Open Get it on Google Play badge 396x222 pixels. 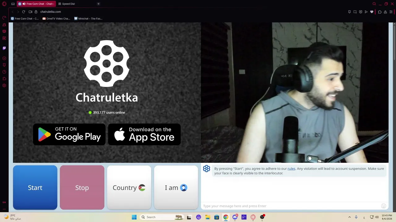[x=69, y=134]
